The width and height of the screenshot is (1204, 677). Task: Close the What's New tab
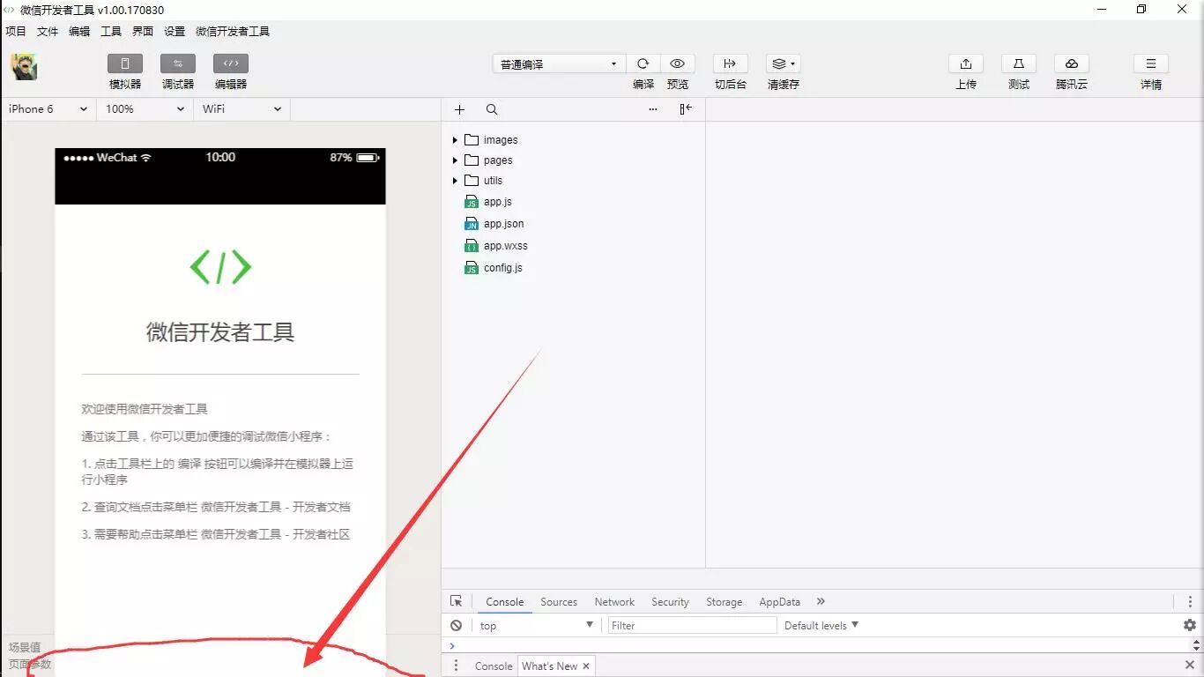tap(586, 666)
